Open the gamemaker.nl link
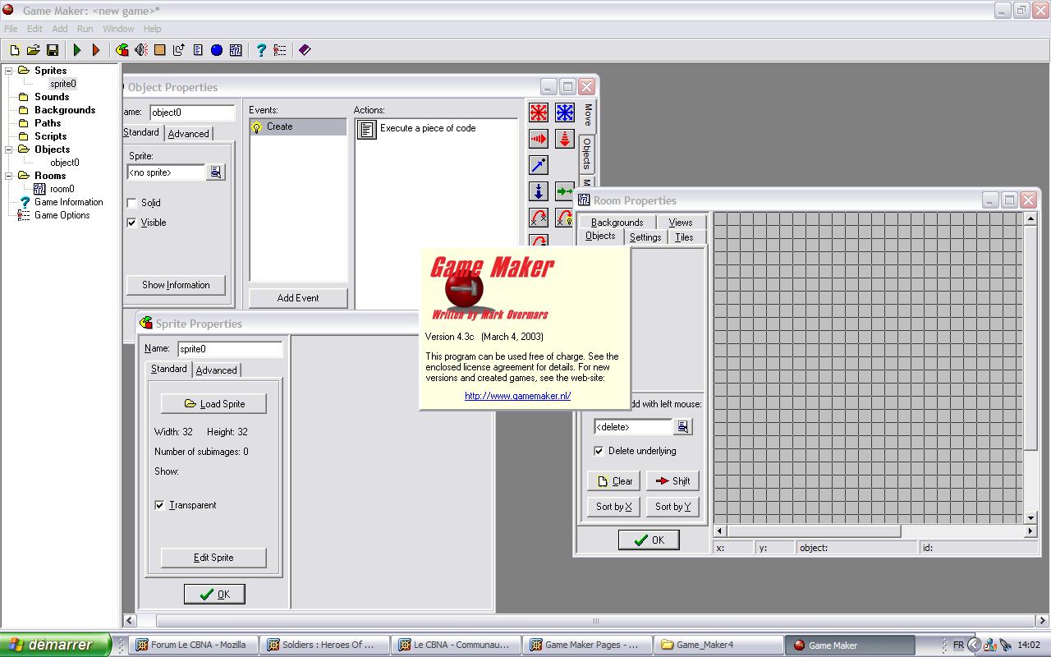The image size is (1051, 657). [x=517, y=396]
